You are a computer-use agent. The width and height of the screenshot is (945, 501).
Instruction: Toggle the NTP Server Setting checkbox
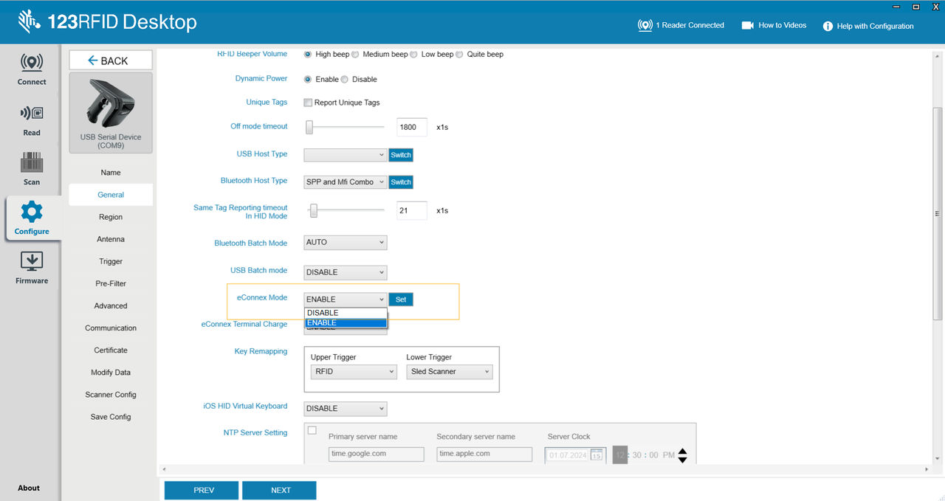click(x=312, y=430)
